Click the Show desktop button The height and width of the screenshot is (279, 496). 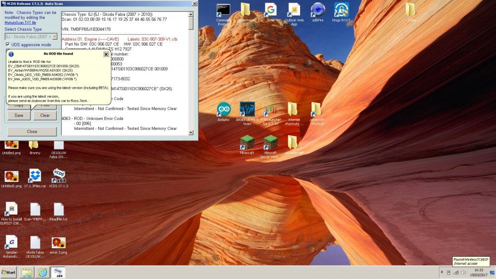[x=493, y=273]
